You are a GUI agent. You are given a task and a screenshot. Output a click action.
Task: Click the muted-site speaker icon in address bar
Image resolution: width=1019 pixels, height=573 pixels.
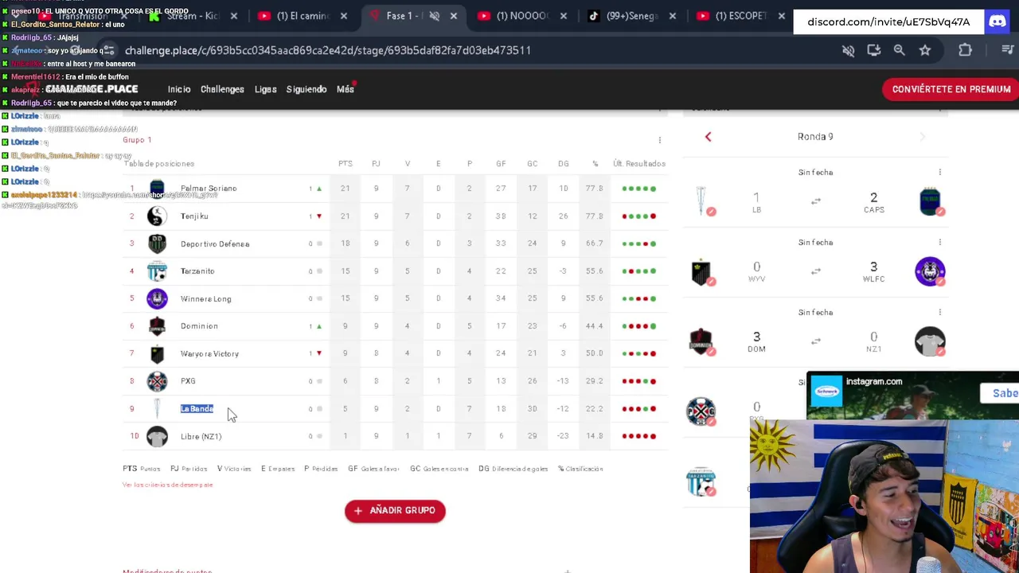tap(849, 50)
